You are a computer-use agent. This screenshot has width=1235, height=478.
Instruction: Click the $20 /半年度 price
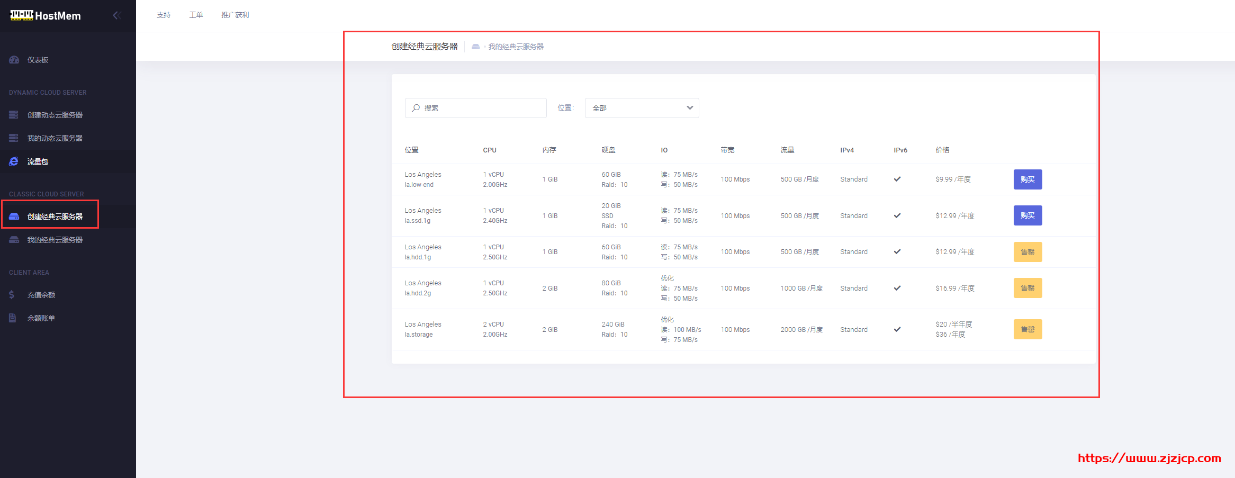pyautogui.click(x=954, y=324)
